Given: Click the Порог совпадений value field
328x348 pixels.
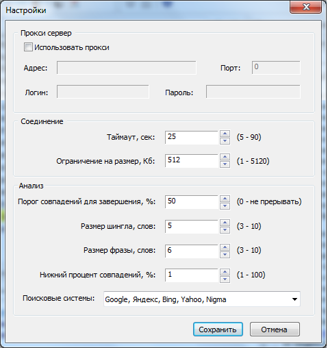Looking at the screenshot, I should point(192,202).
